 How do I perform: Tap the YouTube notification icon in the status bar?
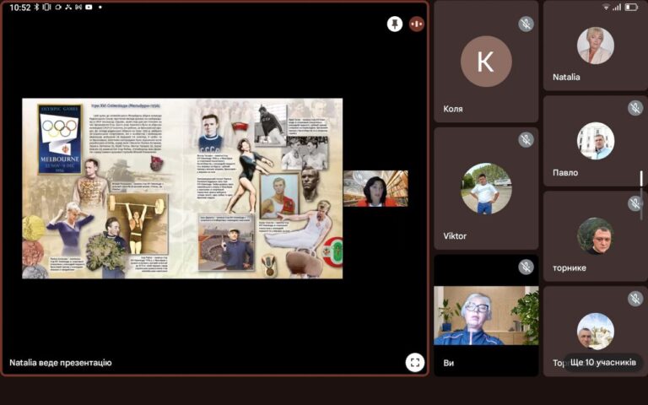(x=89, y=7)
